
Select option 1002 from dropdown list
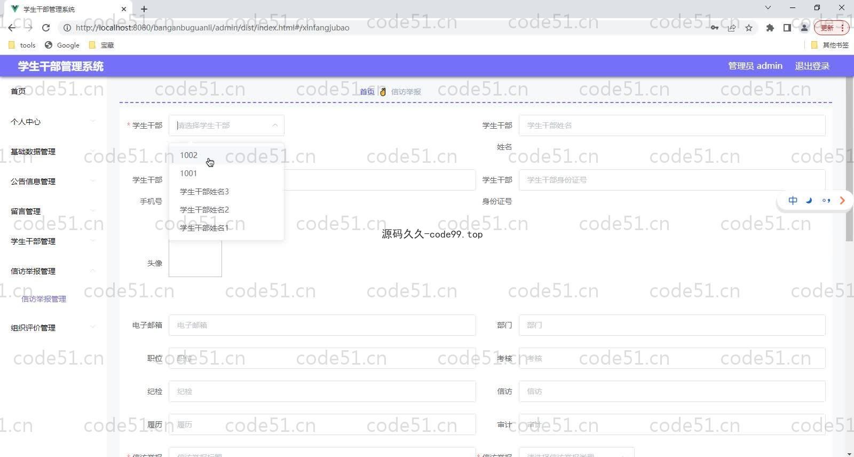point(188,155)
